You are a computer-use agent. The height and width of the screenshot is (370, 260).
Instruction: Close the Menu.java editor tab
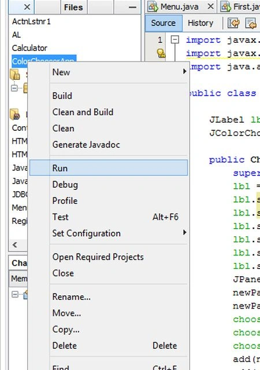pos(210,6)
